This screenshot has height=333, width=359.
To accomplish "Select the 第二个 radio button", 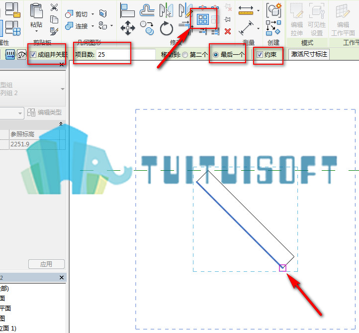I will (x=185, y=55).
